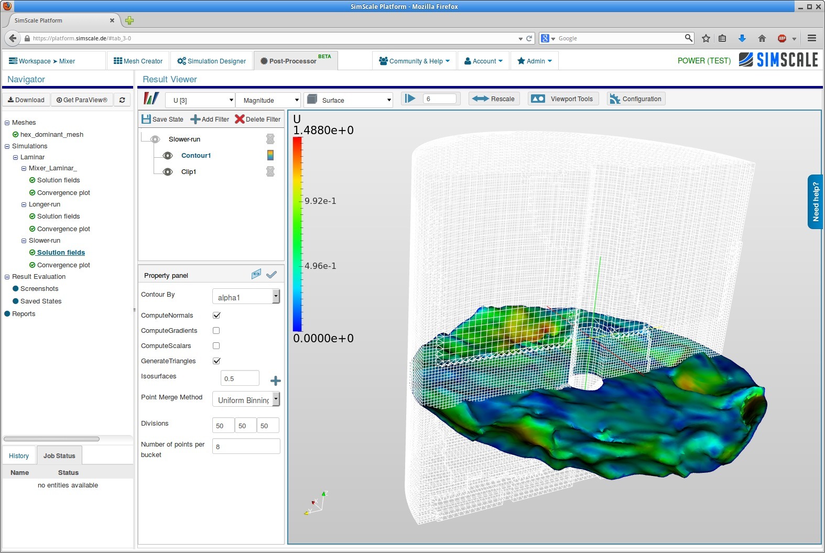Switch to the Mesh Creator tab
This screenshot has width=825, height=553.
(138, 61)
